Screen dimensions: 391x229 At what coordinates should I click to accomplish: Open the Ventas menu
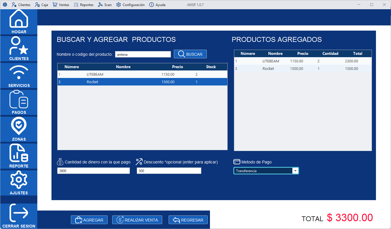click(x=61, y=5)
